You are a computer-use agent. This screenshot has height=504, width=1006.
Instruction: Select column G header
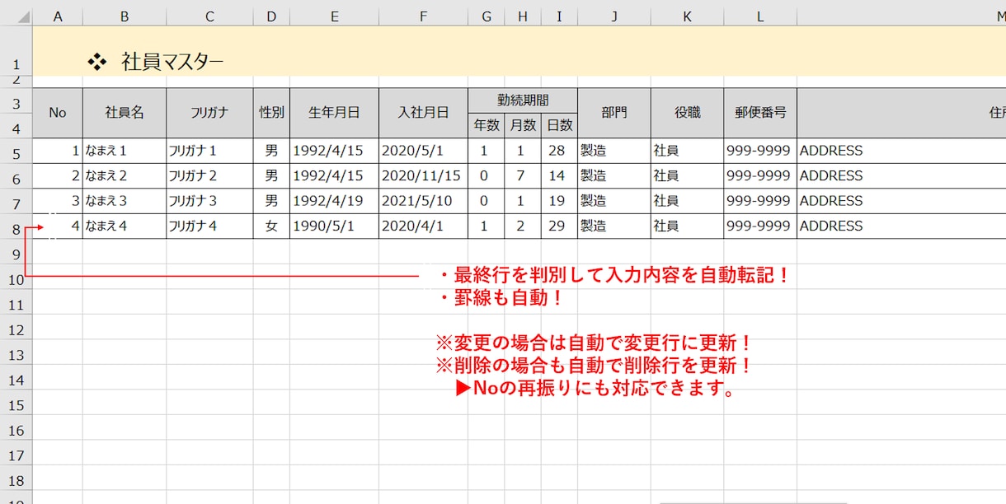click(x=487, y=16)
